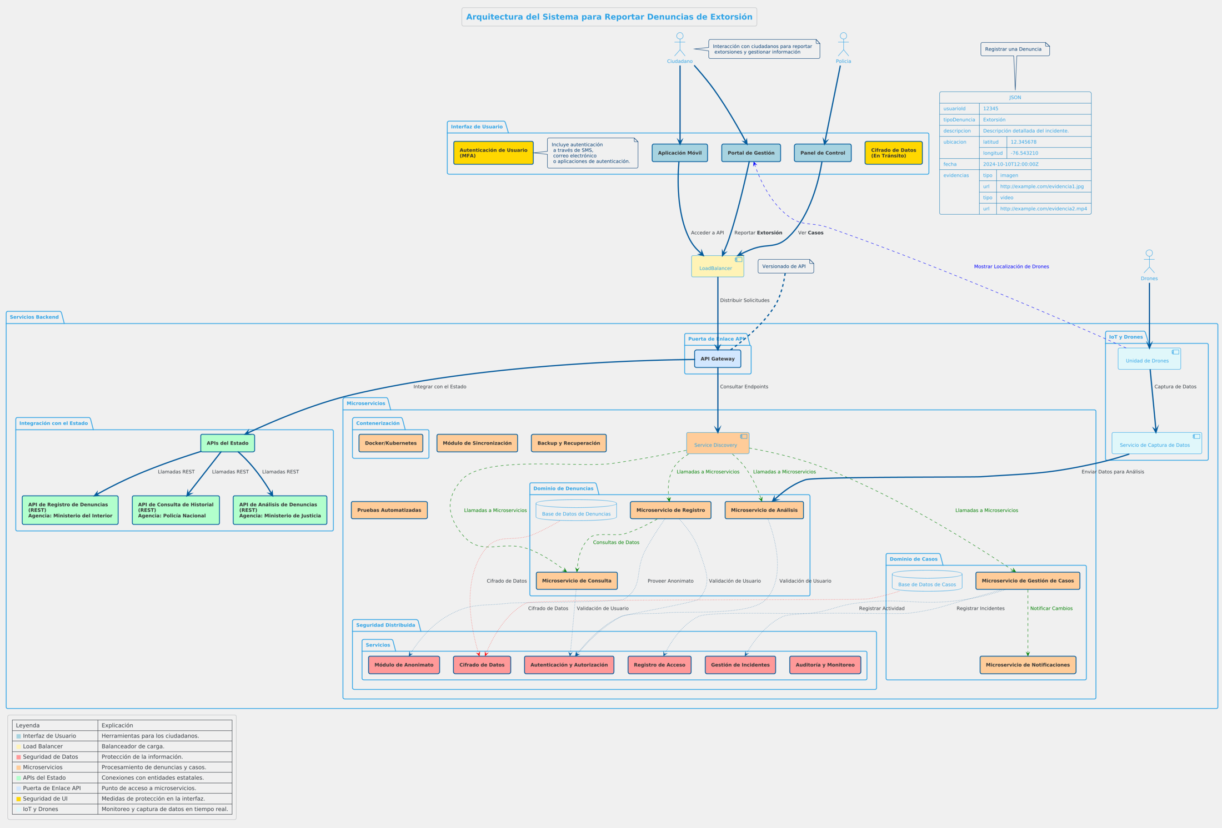The width and height of the screenshot is (1222, 828).
Task: Click the Pruebas Automatizadas box
Action: point(389,510)
